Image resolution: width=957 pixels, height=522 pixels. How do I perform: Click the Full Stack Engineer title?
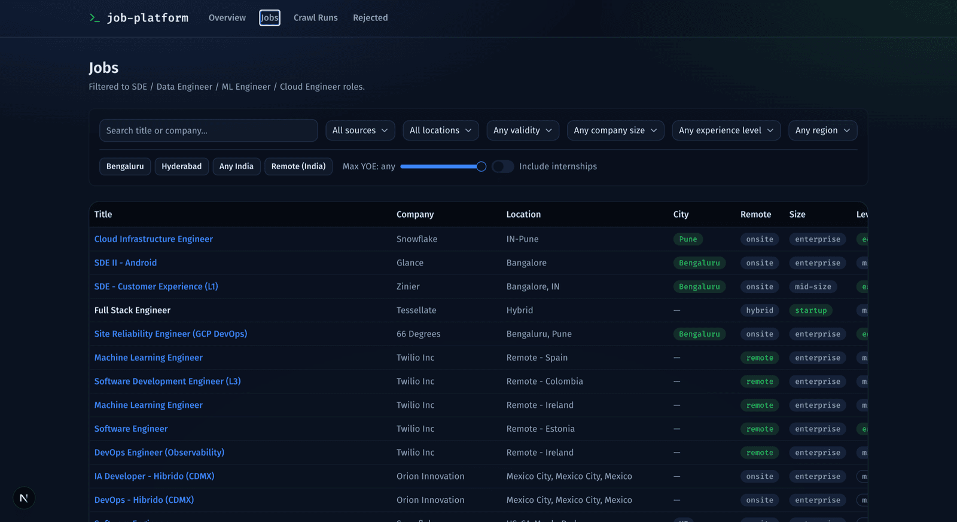click(132, 310)
